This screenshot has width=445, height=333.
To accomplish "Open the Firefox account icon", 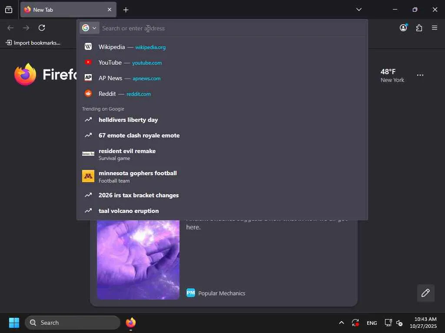I will click(403, 28).
